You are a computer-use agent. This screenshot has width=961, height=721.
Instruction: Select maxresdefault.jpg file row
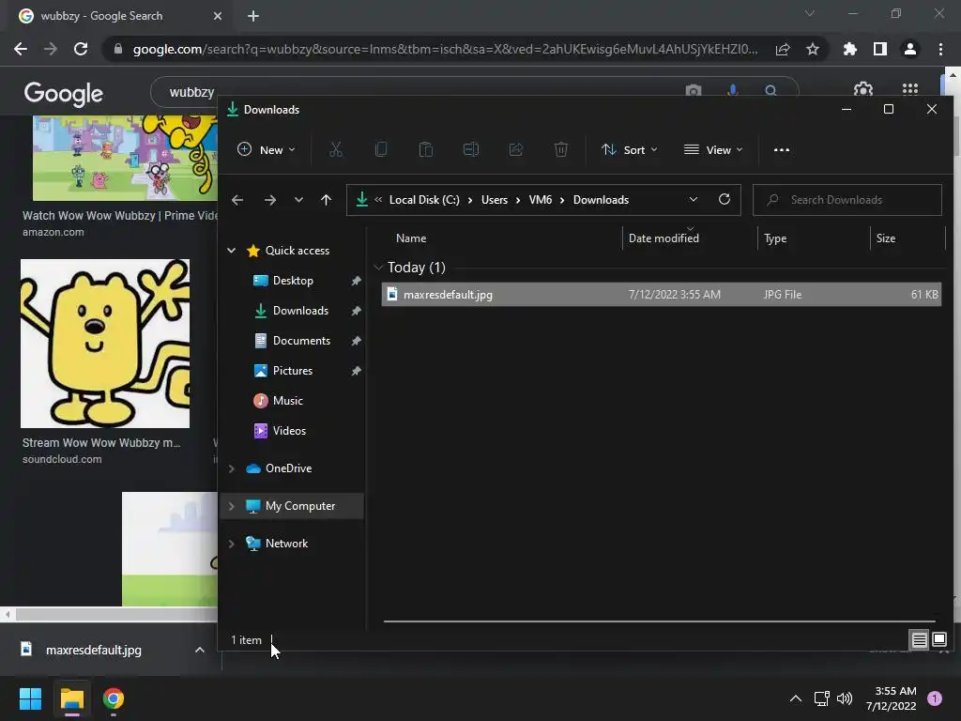662,294
